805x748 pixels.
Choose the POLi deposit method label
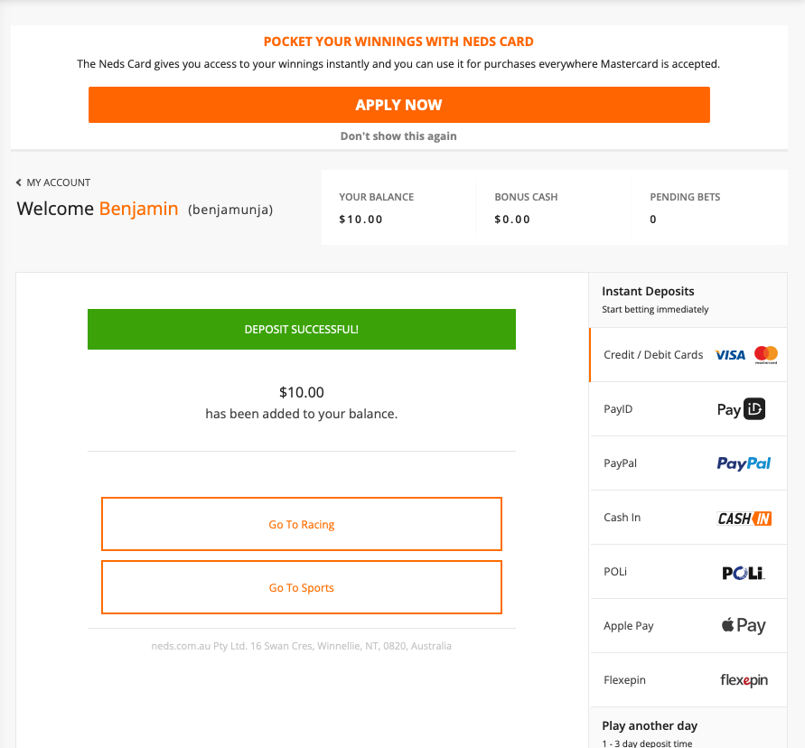[x=615, y=572]
